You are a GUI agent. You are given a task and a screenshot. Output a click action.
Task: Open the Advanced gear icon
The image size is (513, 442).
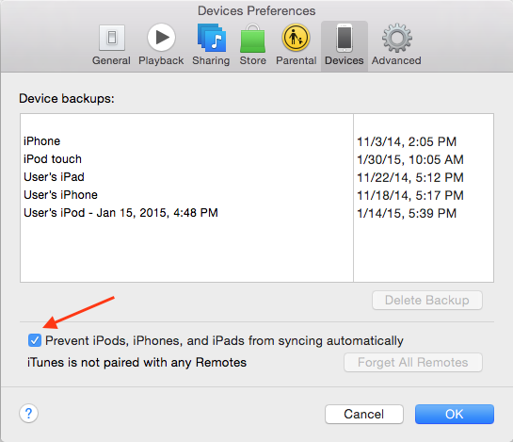coord(397,38)
